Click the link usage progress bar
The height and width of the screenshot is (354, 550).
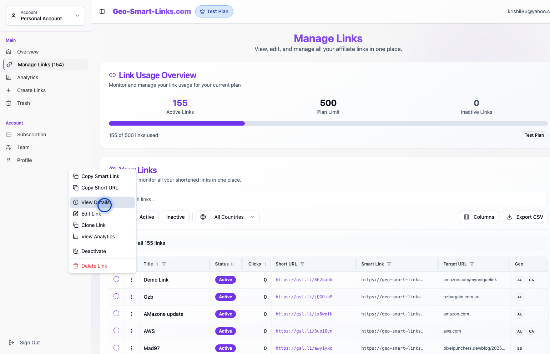tap(328, 123)
